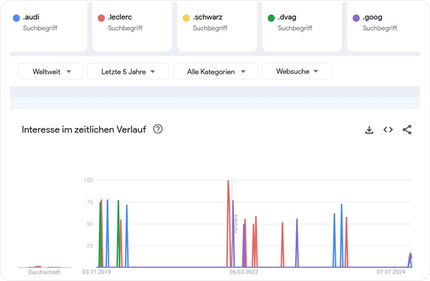Open help for Interesse im zeitlichen Verlauf
Image resolution: width=430 pixels, height=281 pixels.
pyautogui.click(x=158, y=129)
